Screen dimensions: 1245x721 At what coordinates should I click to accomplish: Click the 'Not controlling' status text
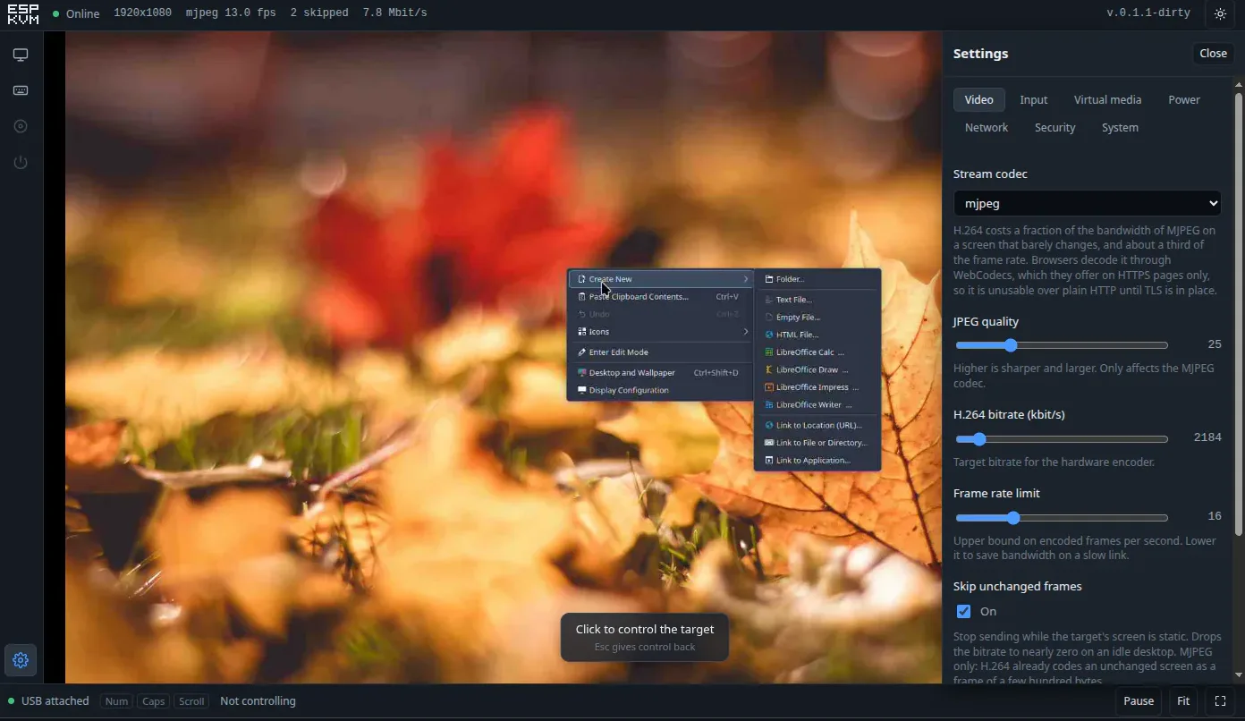tap(258, 701)
